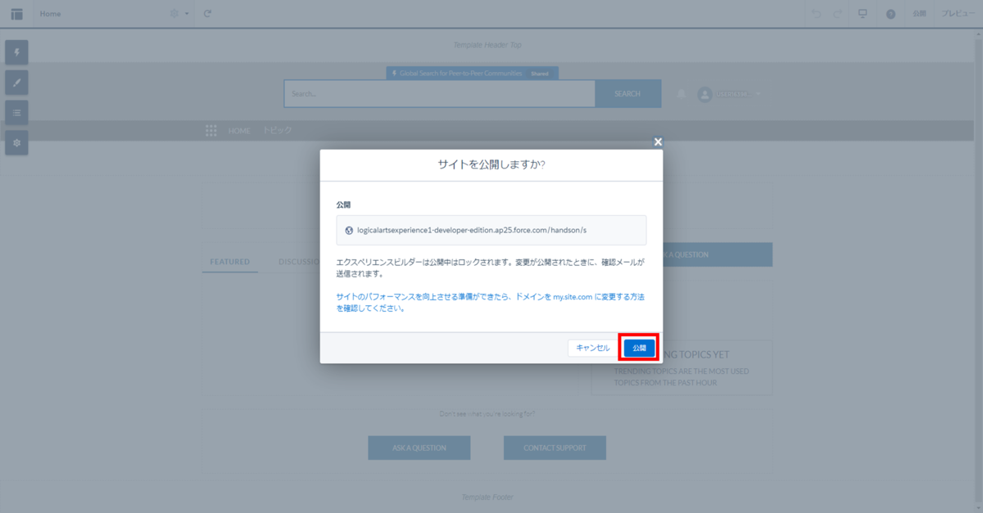Click the プレビュー button
The height and width of the screenshot is (513, 983).
(958, 14)
